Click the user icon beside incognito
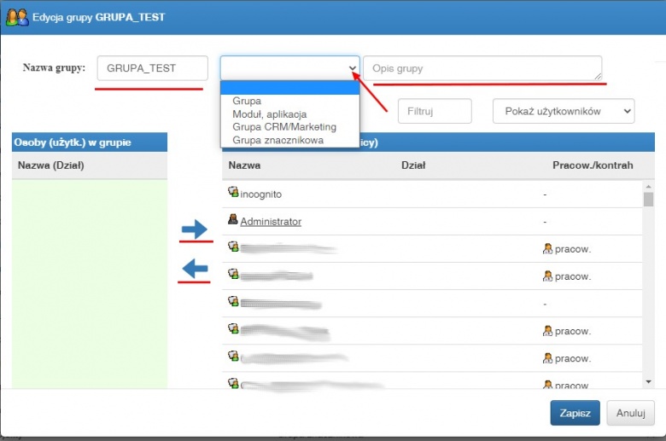Viewport: 666px width, 441px height. [233, 192]
